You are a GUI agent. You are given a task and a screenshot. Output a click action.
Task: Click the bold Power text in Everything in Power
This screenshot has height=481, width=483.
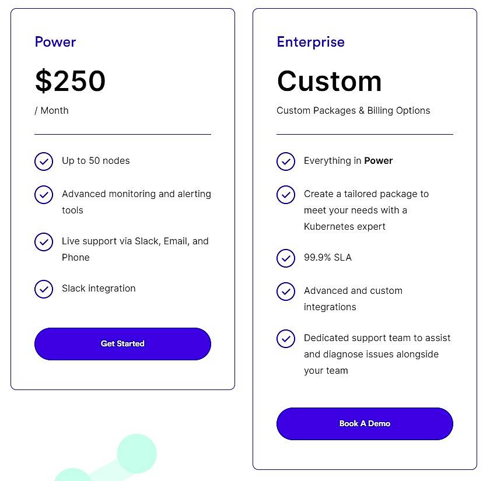[379, 161]
